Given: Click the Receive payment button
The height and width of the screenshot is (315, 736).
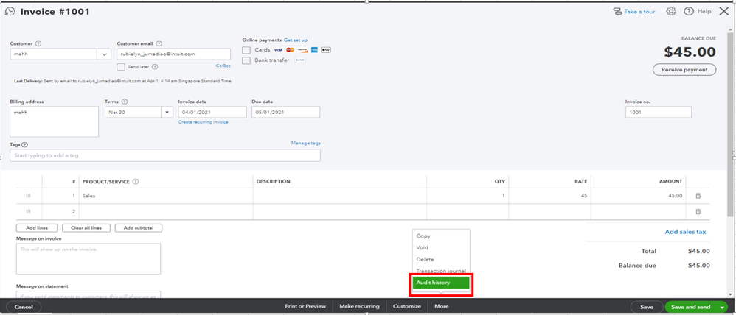Looking at the screenshot, I should [x=684, y=69].
